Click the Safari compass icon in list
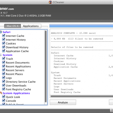 coord(1,32)
